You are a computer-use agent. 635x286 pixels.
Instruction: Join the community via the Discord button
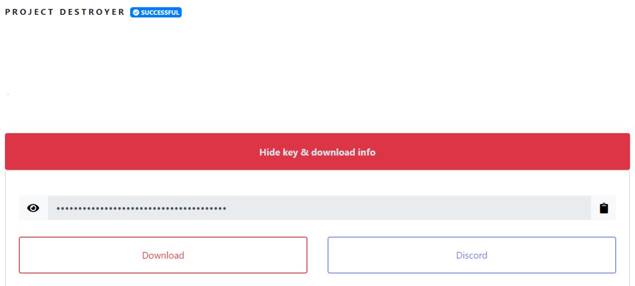tap(472, 255)
